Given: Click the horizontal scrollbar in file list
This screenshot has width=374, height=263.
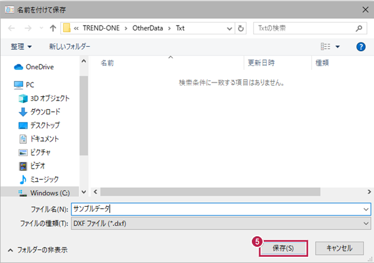Looking at the screenshot, I should 210,192.
